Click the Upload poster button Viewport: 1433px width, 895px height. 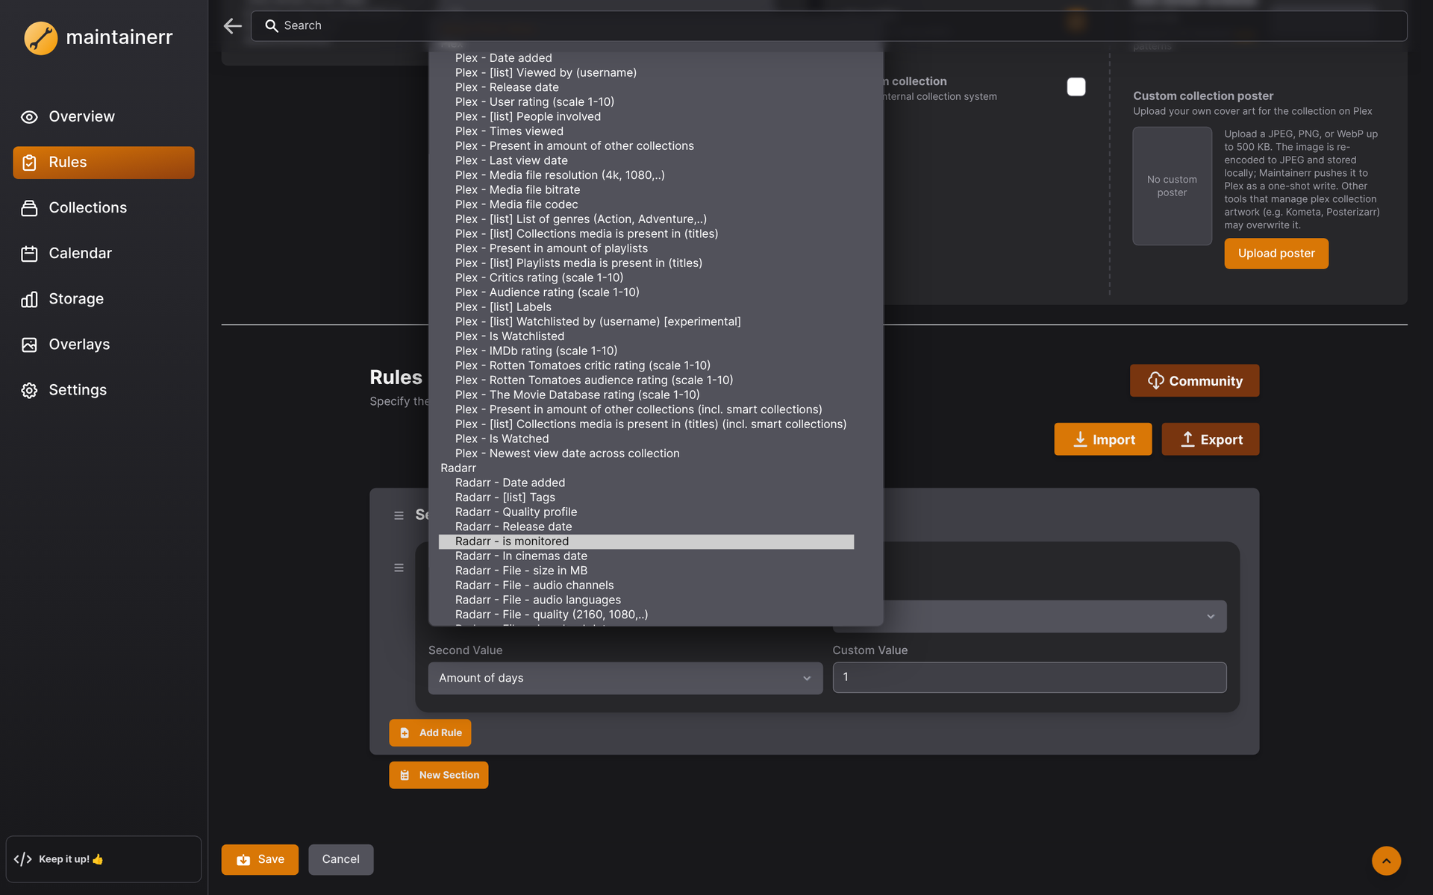pyautogui.click(x=1276, y=254)
